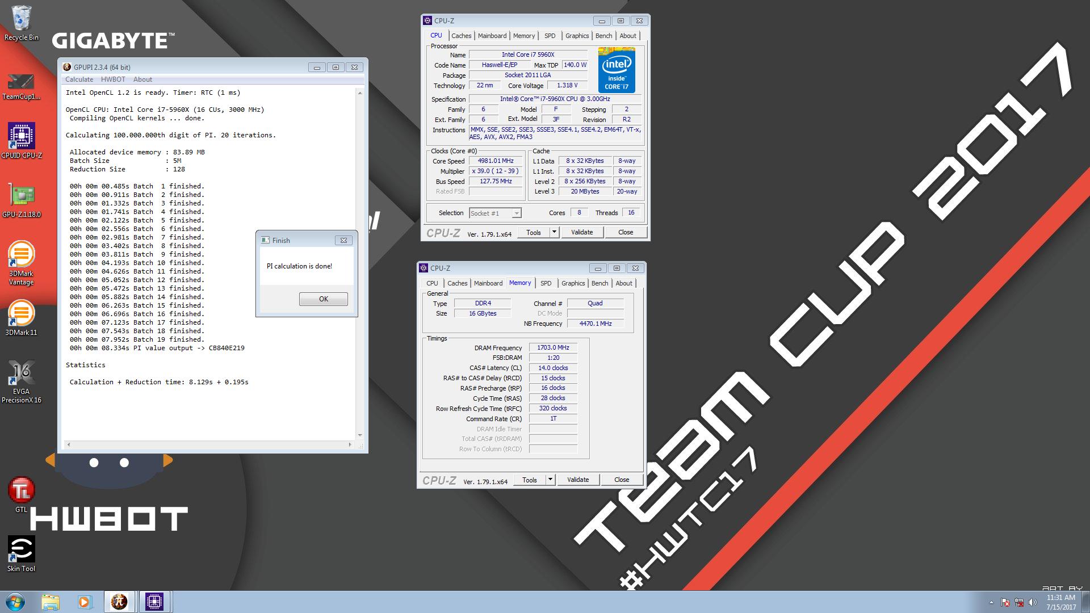Select About tab in lower CPU-Z window
The height and width of the screenshot is (613, 1090).
(624, 283)
